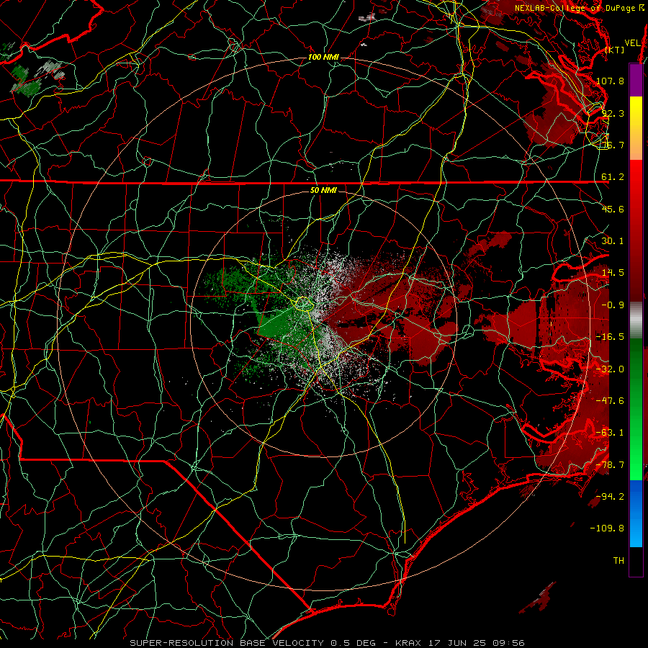Select the 45.6 value on velocity scale
648x648 pixels.
point(613,209)
